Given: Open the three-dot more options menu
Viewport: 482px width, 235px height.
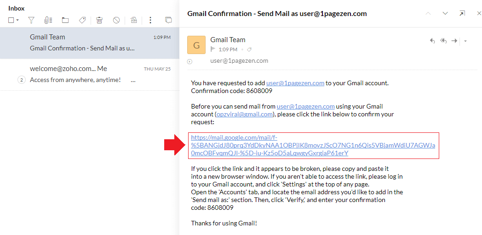Looking at the screenshot, I should [x=150, y=20].
